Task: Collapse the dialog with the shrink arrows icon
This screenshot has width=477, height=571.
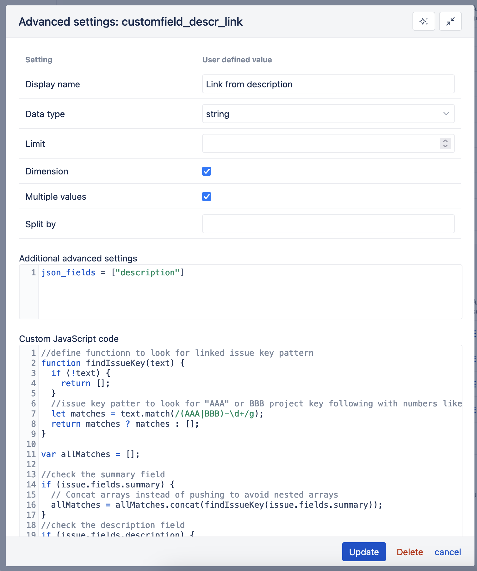Action: click(450, 22)
